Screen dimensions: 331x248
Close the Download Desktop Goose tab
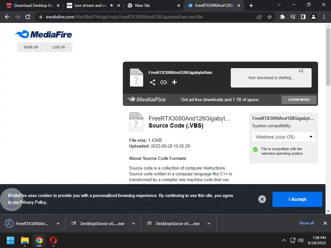(58, 5)
